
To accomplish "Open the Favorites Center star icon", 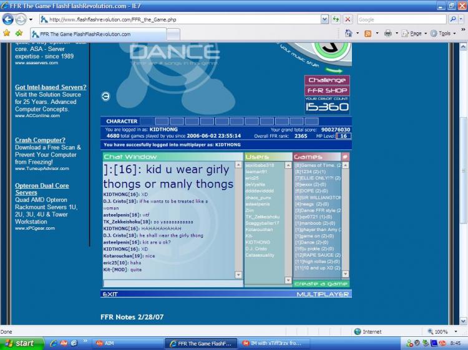I will coord(7,33).
